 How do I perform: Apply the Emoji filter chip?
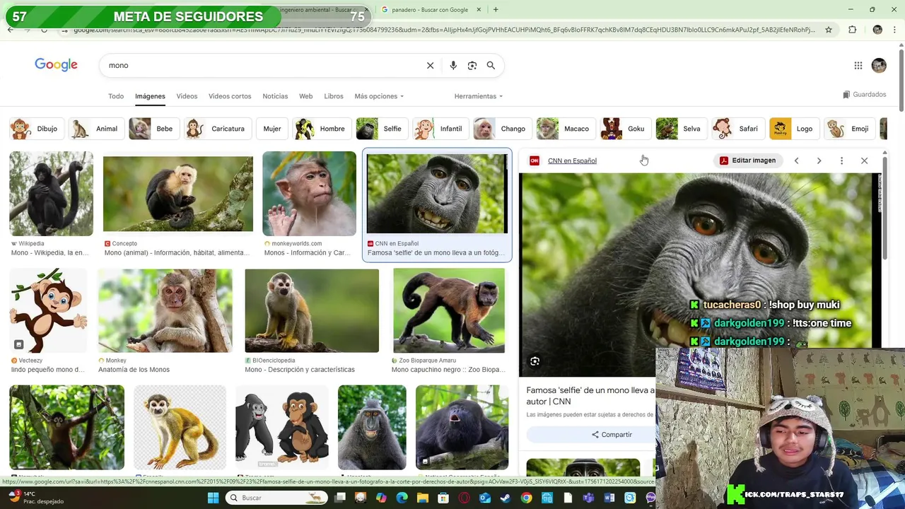coord(848,129)
